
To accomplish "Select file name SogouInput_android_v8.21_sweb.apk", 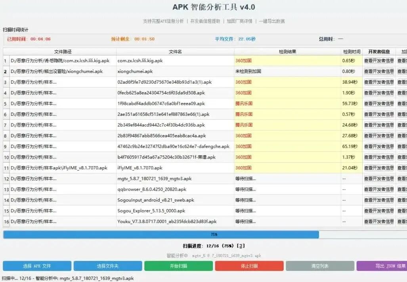I will [x=175, y=200].
